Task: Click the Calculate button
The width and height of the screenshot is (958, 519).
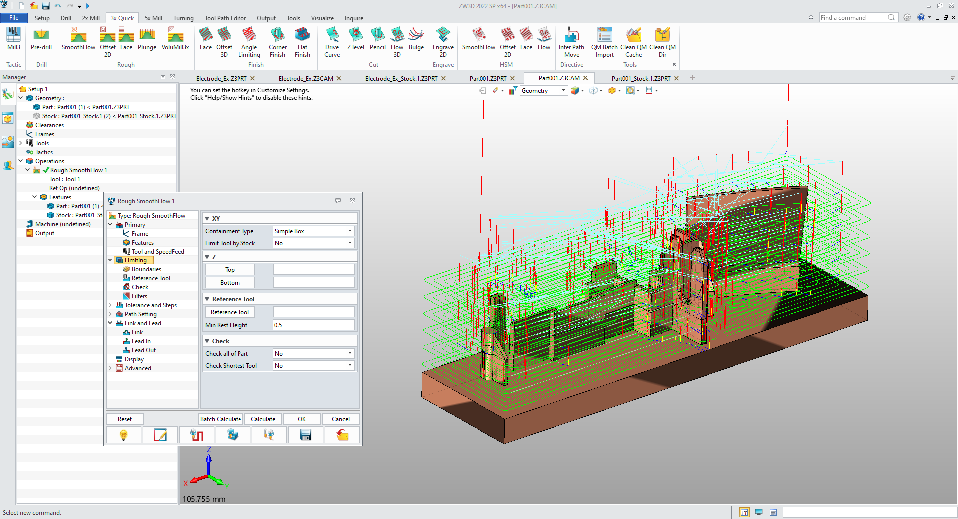Action: [263, 419]
